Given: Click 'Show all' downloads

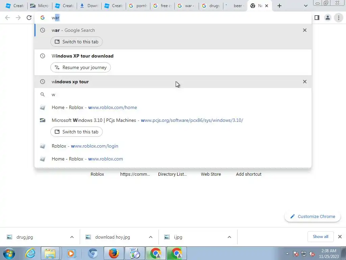Looking at the screenshot, I should [320, 237].
